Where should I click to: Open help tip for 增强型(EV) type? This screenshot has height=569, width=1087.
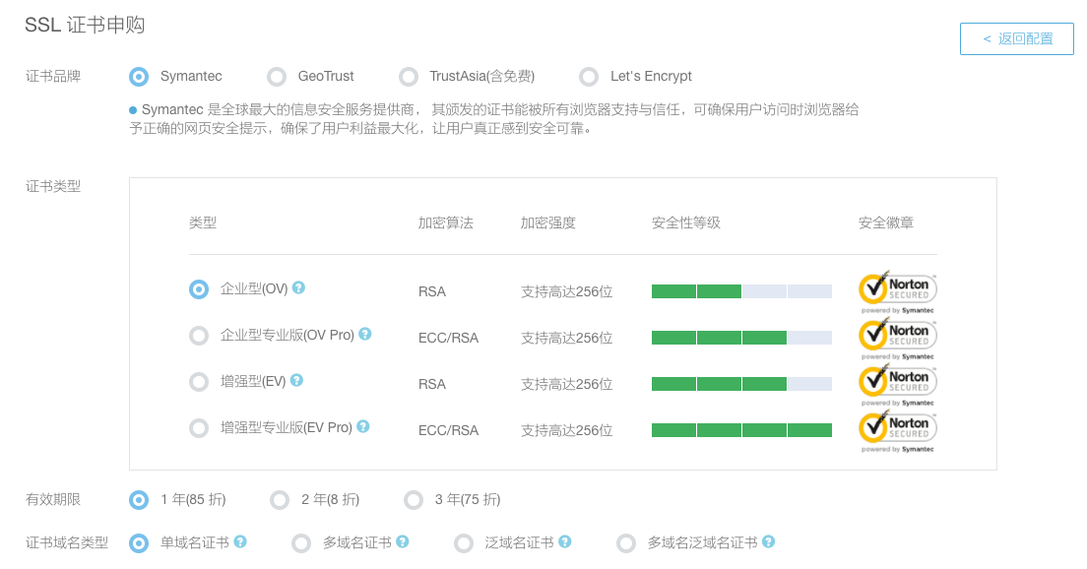click(x=298, y=382)
